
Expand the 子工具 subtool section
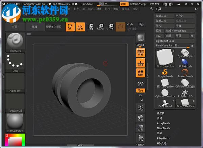point(161,113)
